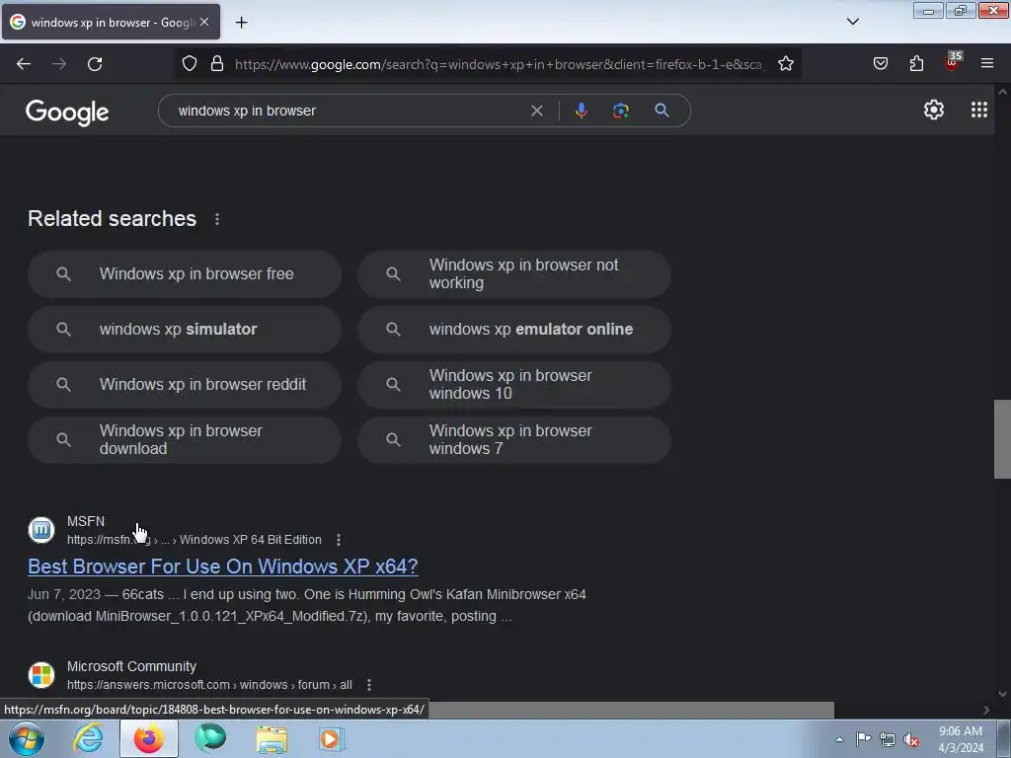Image resolution: width=1011 pixels, height=758 pixels.
Task: Open the tracking protection shield icon
Action: click(189, 64)
